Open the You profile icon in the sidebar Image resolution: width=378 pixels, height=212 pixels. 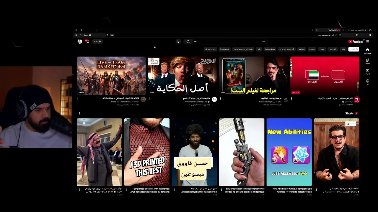pos(367,81)
